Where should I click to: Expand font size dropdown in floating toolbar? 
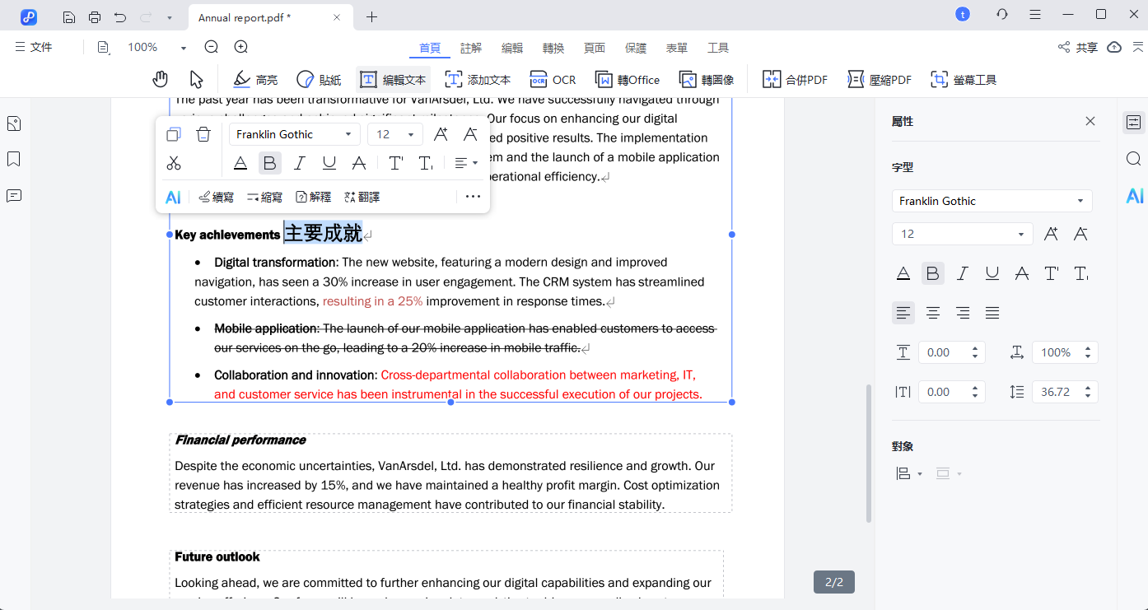click(411, 134)
